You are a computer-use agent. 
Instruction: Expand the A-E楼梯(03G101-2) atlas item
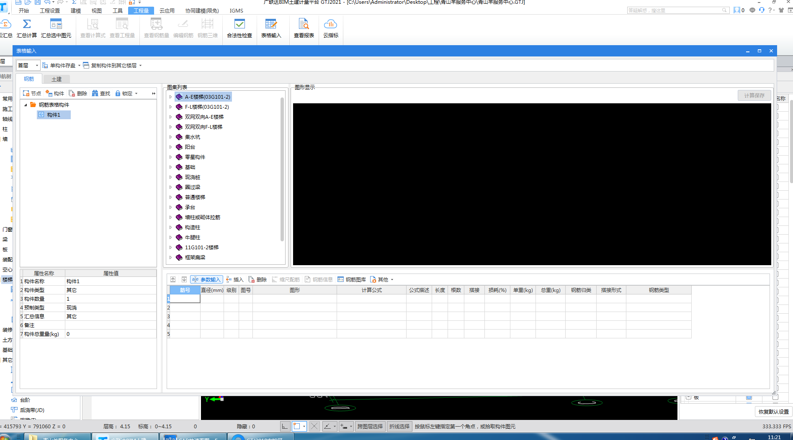coord(170,97)
